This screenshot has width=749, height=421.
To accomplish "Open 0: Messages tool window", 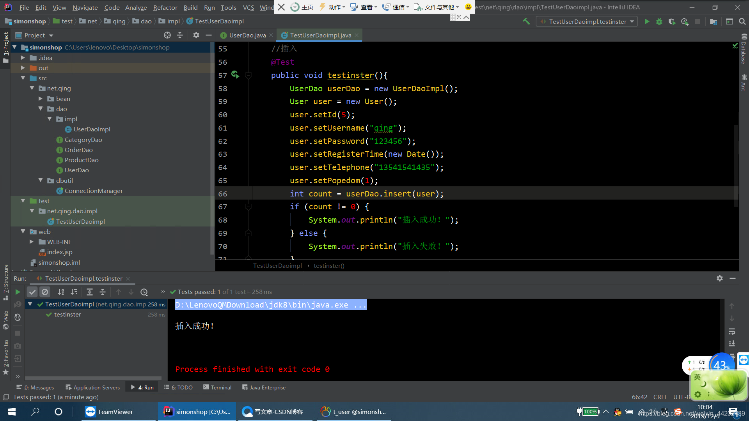I will point(35,387).
